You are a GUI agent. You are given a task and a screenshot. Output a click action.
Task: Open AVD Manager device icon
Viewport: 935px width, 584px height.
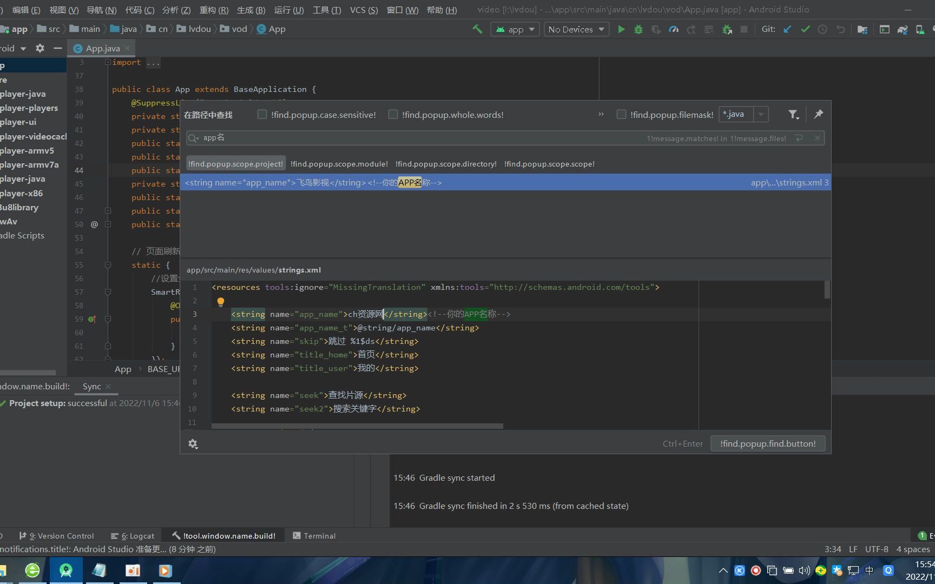[920, 29]
